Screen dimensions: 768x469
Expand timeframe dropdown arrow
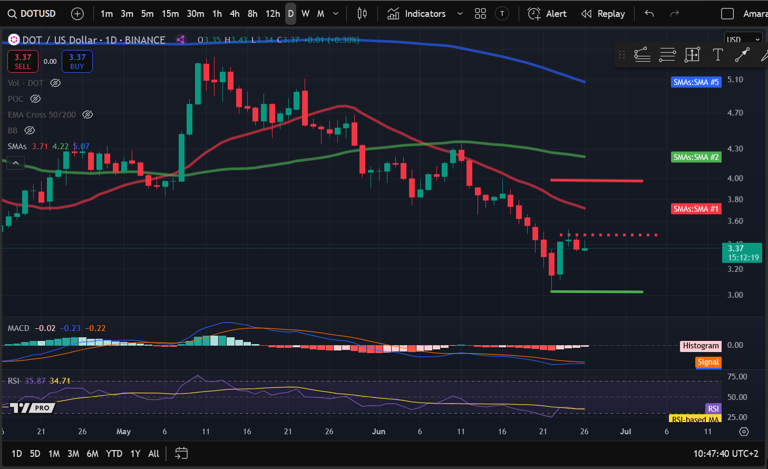coord(336,14)
